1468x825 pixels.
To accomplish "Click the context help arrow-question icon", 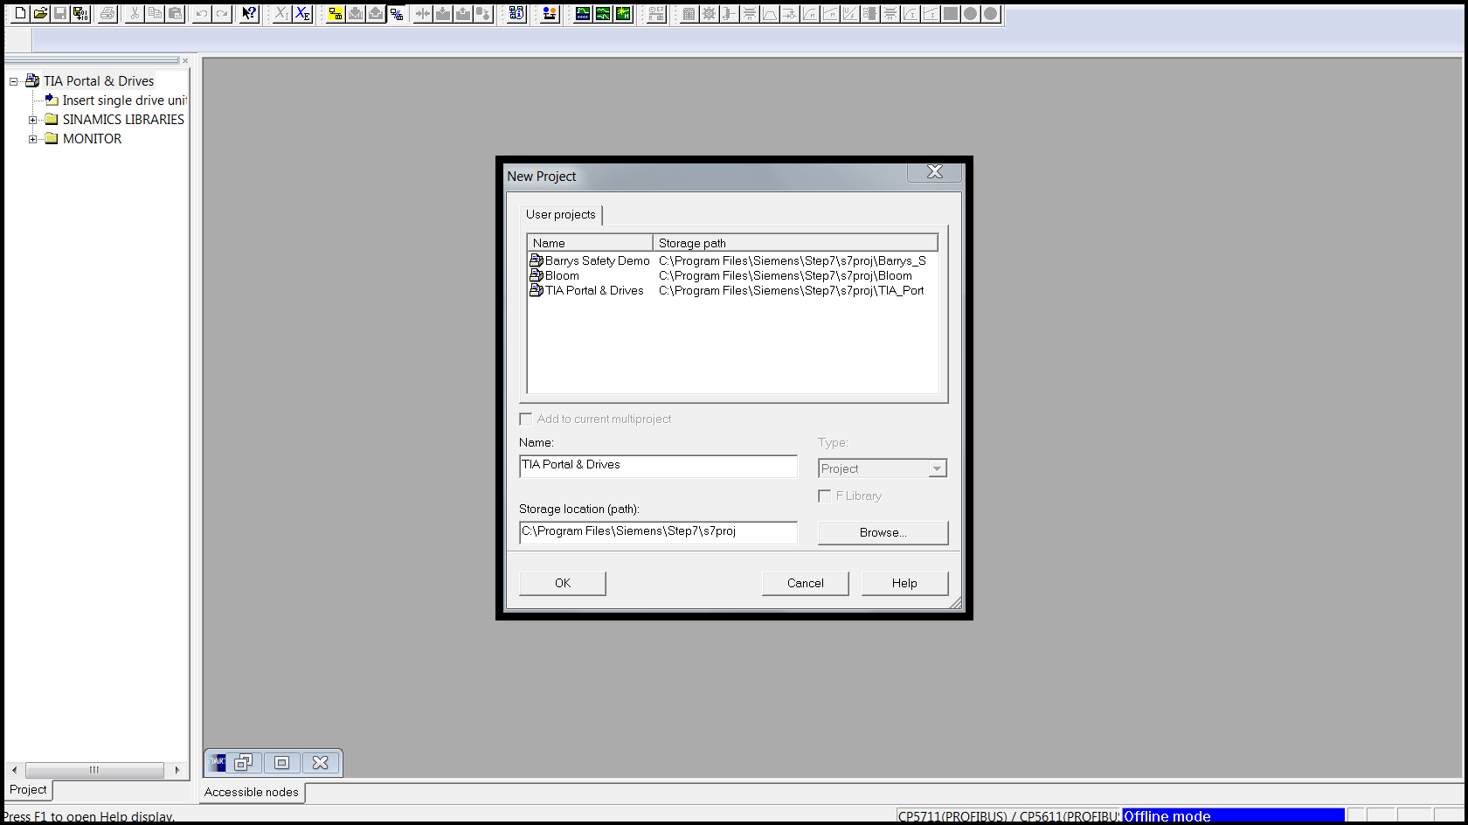I will [x=249, y=13].
